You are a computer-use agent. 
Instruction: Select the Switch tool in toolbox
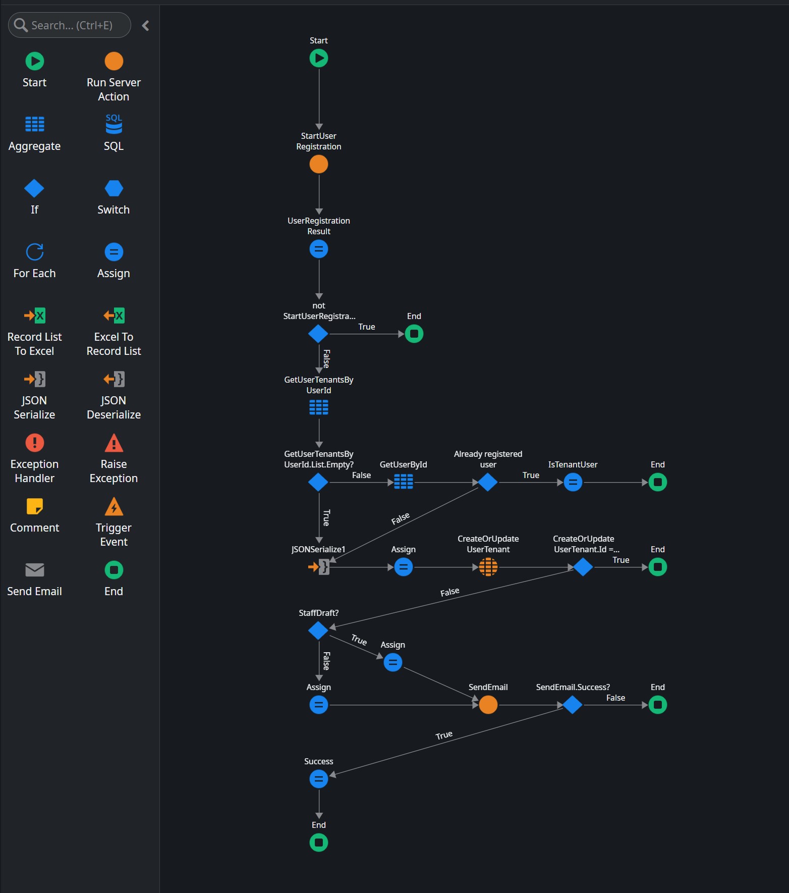[114, 197]
